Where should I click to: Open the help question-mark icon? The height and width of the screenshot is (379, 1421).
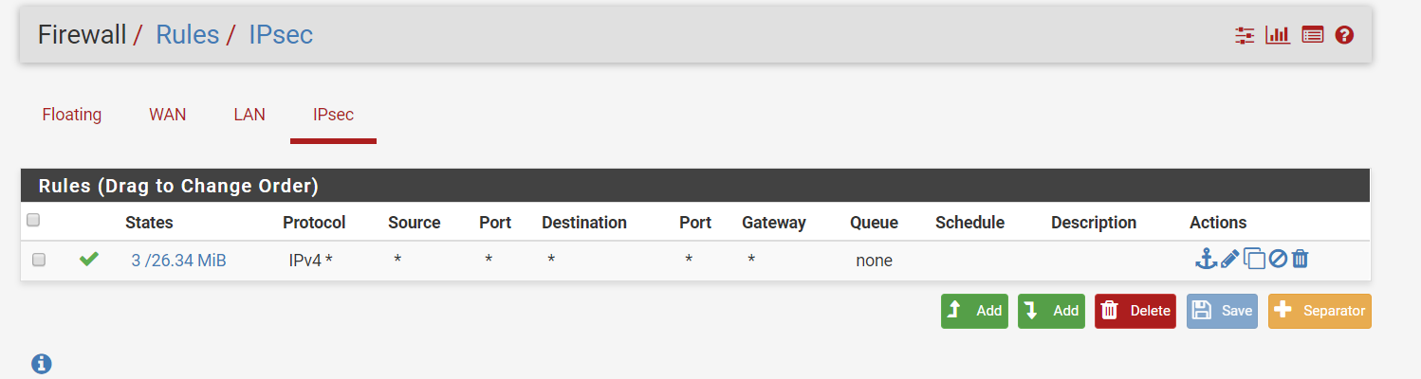tap(1344, 36)
